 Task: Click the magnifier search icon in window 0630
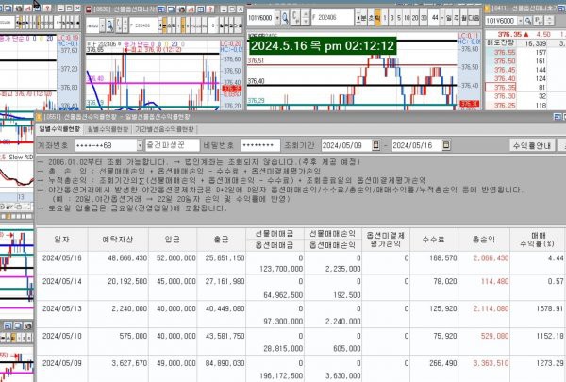(x=110, y=25)
